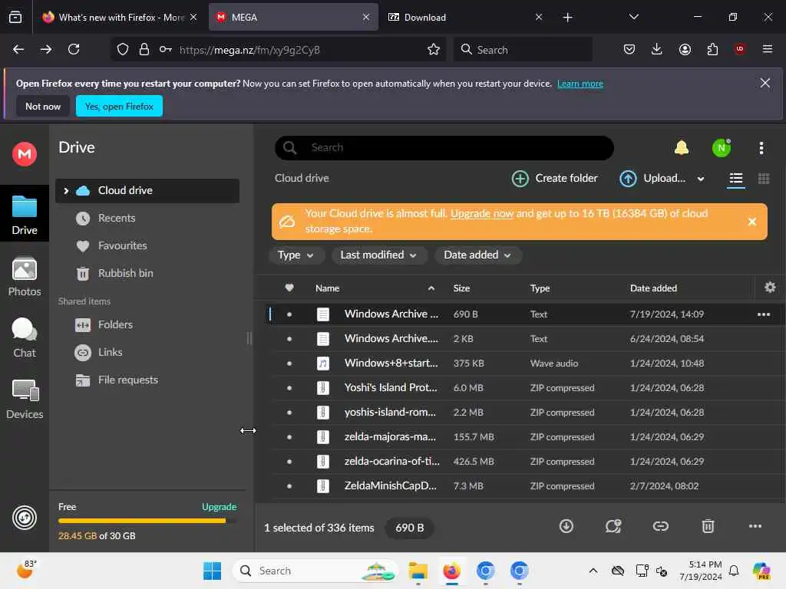Click Not now button

[x=43, y=106]
